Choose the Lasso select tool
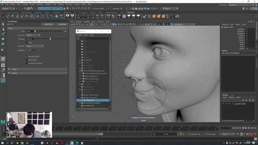 point(3,29)
